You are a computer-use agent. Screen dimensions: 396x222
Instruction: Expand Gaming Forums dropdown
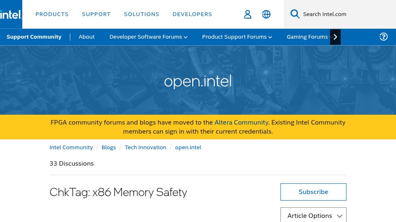tap(308, 37)
